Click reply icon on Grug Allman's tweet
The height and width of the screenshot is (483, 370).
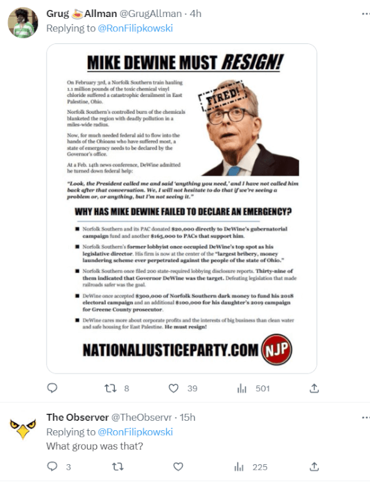click(52, 388)
